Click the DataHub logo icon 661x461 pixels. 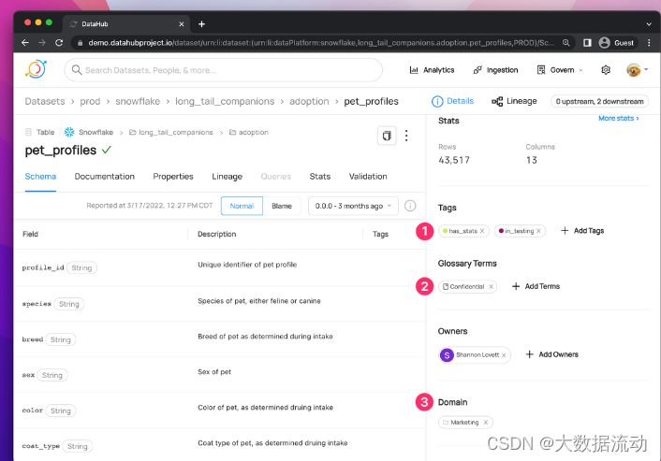coord(36,69)
